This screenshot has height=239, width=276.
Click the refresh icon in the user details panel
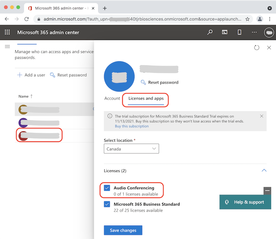pyautogui.click(x=257, y=47)
